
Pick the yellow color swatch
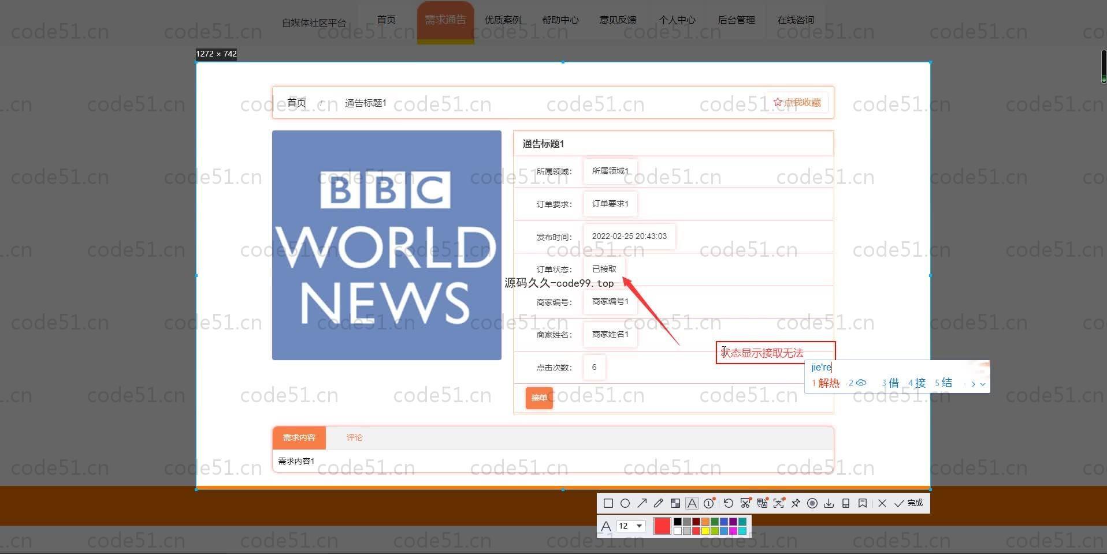[705, 531]
